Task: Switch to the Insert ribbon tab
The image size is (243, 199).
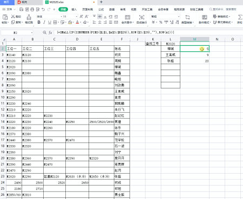Action: coord(74,9)
